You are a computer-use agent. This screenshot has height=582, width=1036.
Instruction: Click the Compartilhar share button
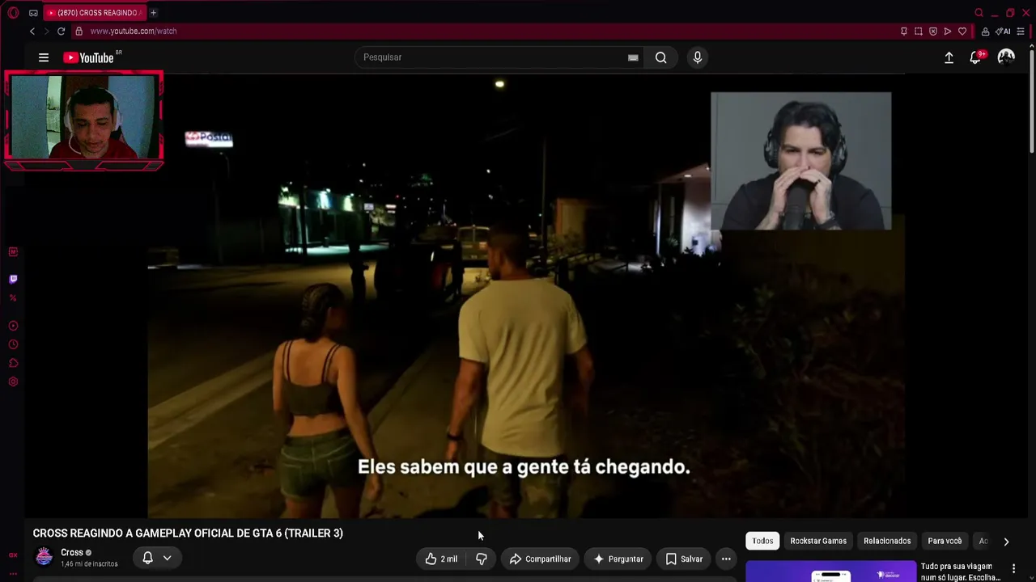tap(540, 559)
